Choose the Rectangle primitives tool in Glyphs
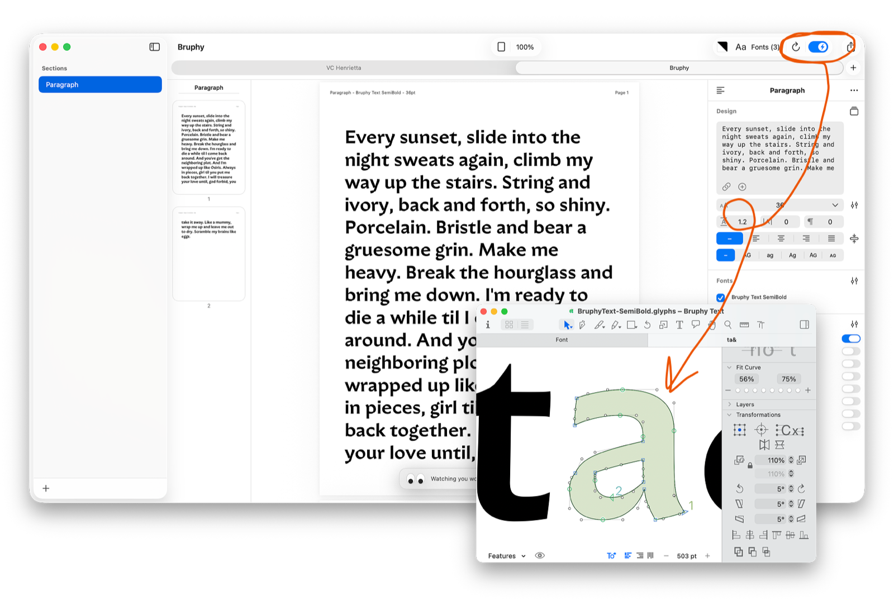Screen dimensions: 894x601 pos(632,325)
